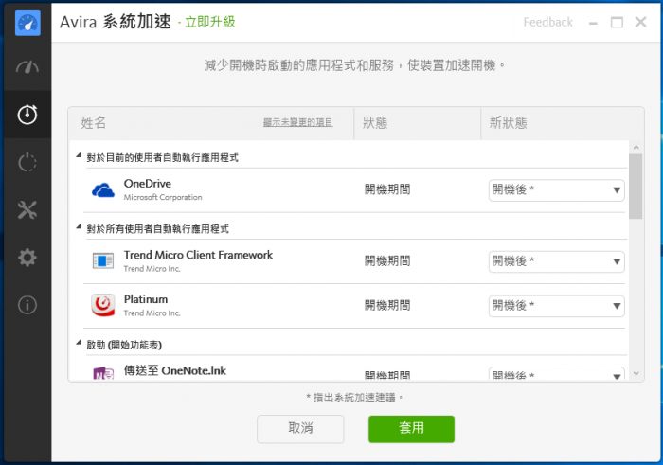663x465 pixels.
Task: Open the Platinum new status dropdown
Action: [x=557, y=306]
